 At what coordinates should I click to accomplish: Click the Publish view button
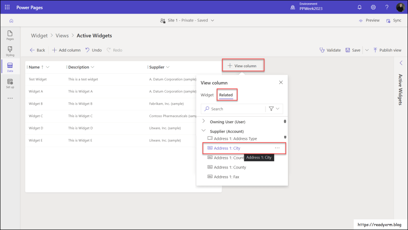(x=387, y=50)
